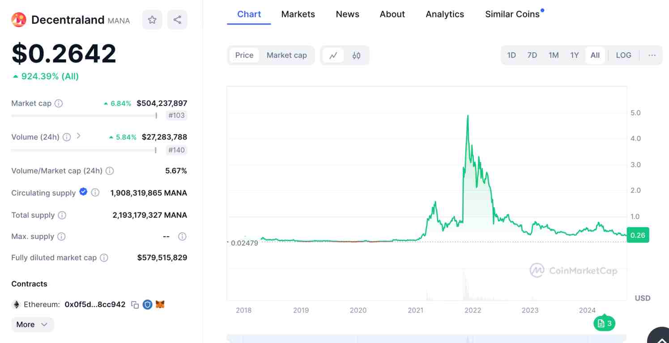
Task: Click the dark floating button at bottom right
Action: pyautogui.click(x=659, y=336)
